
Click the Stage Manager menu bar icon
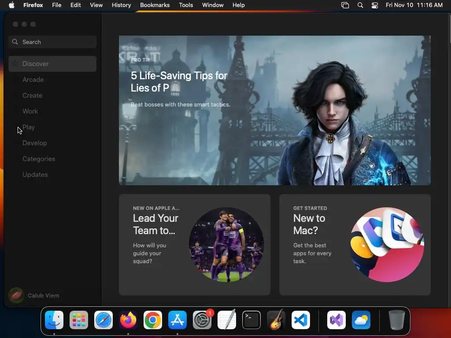click(x=345, y=5)
